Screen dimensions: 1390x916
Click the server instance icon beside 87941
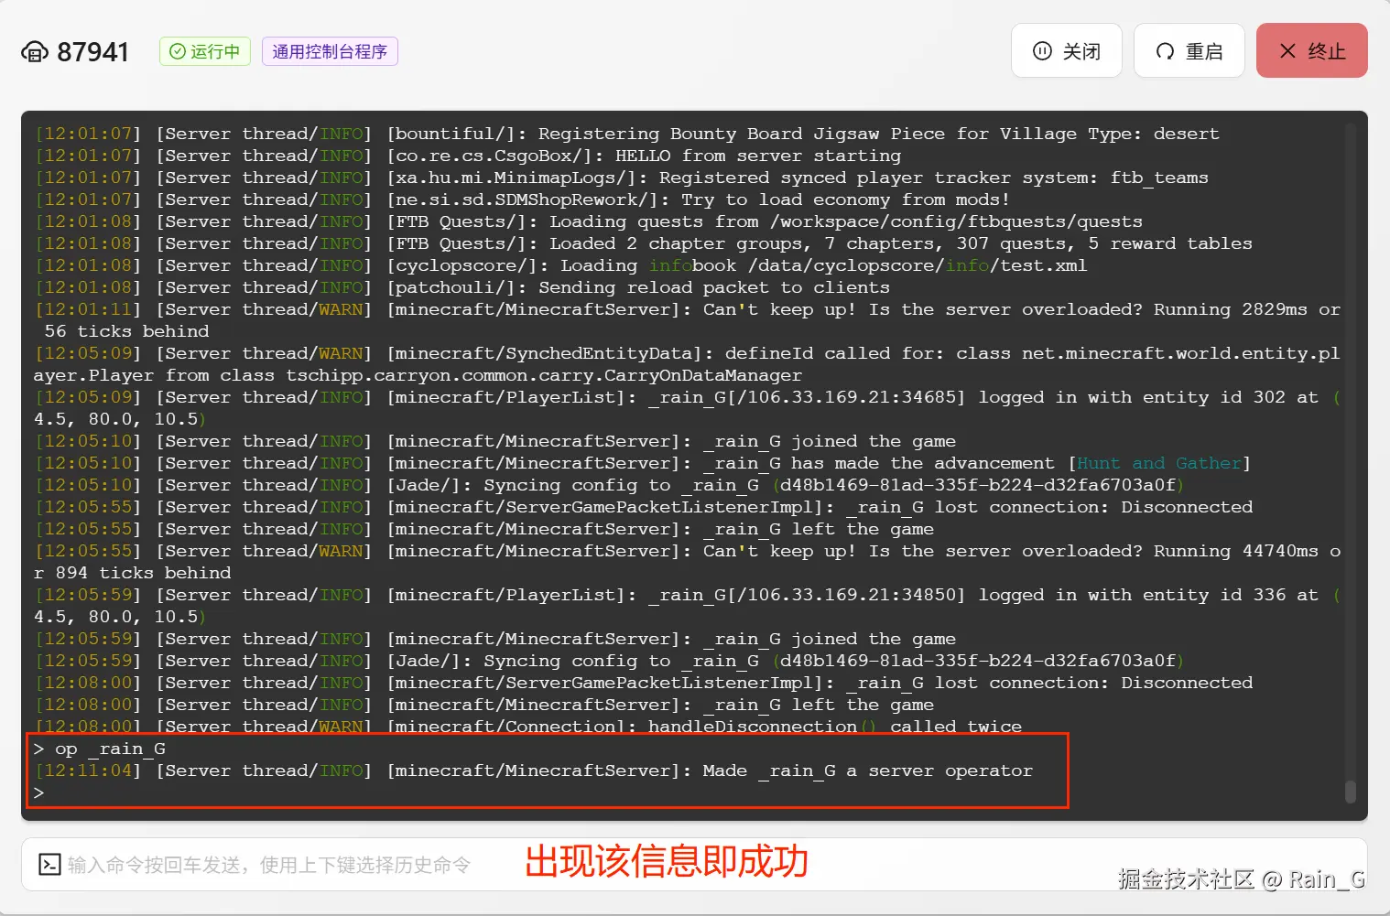coord(35,52)
